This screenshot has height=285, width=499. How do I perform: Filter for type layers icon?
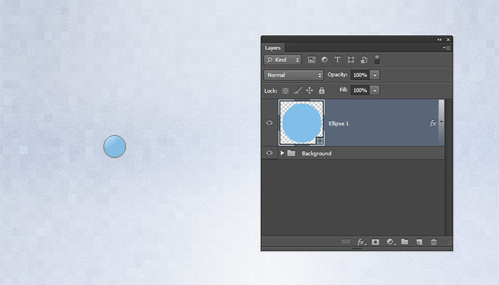pos(337,59)
